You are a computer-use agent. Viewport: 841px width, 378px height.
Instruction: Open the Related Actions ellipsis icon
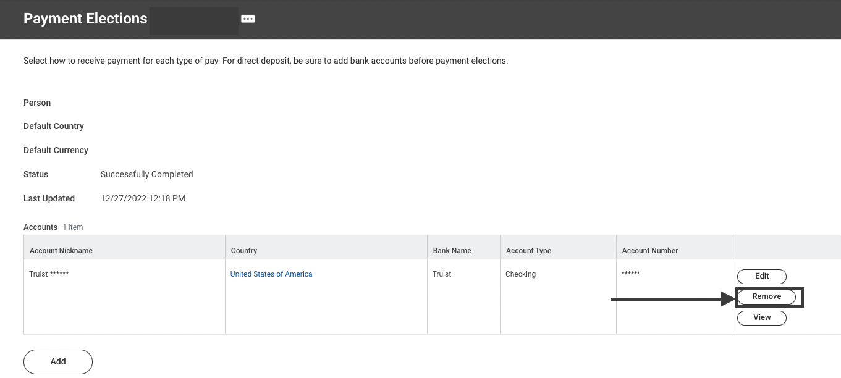[248, 19]
